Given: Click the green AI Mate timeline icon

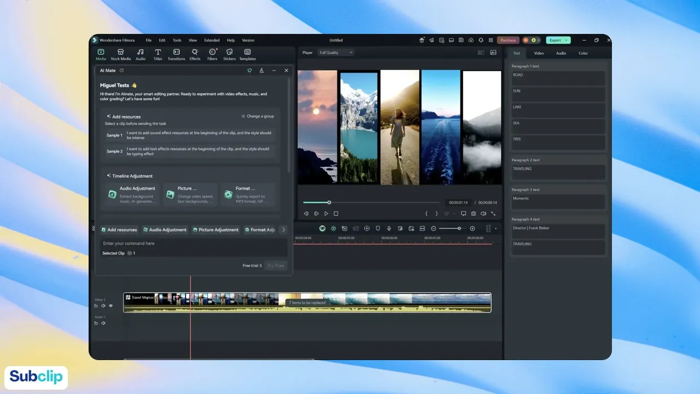Looking at the screenshot, I should pos(322,228).
